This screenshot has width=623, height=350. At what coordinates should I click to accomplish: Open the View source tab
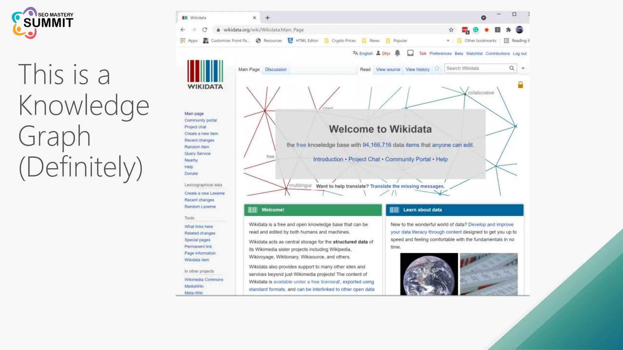[x=388, y=69]
